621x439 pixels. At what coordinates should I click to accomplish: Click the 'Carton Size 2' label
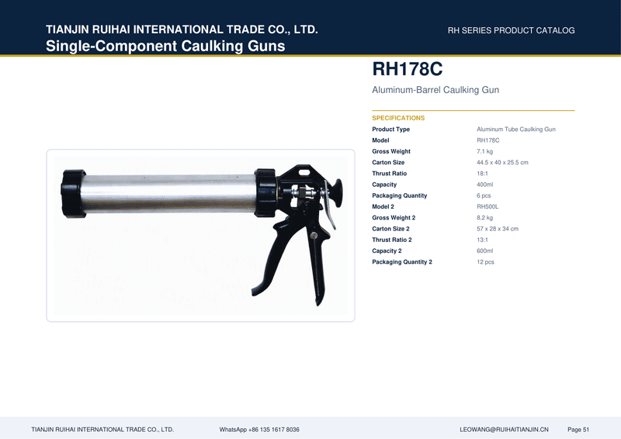click(x=391, y=229)
